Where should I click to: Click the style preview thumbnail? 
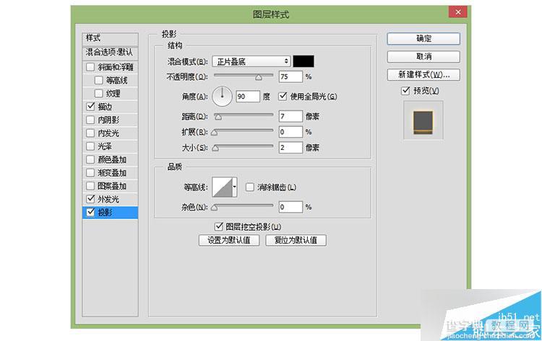point(423,120)
